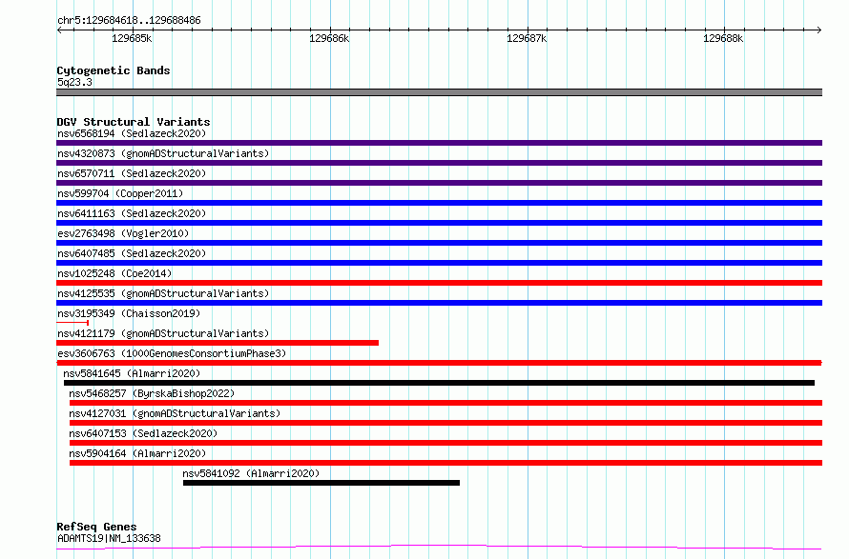
Task: Select the blue bar for nsv4125535
Action: pyautogui.click(x=439, y=303)
